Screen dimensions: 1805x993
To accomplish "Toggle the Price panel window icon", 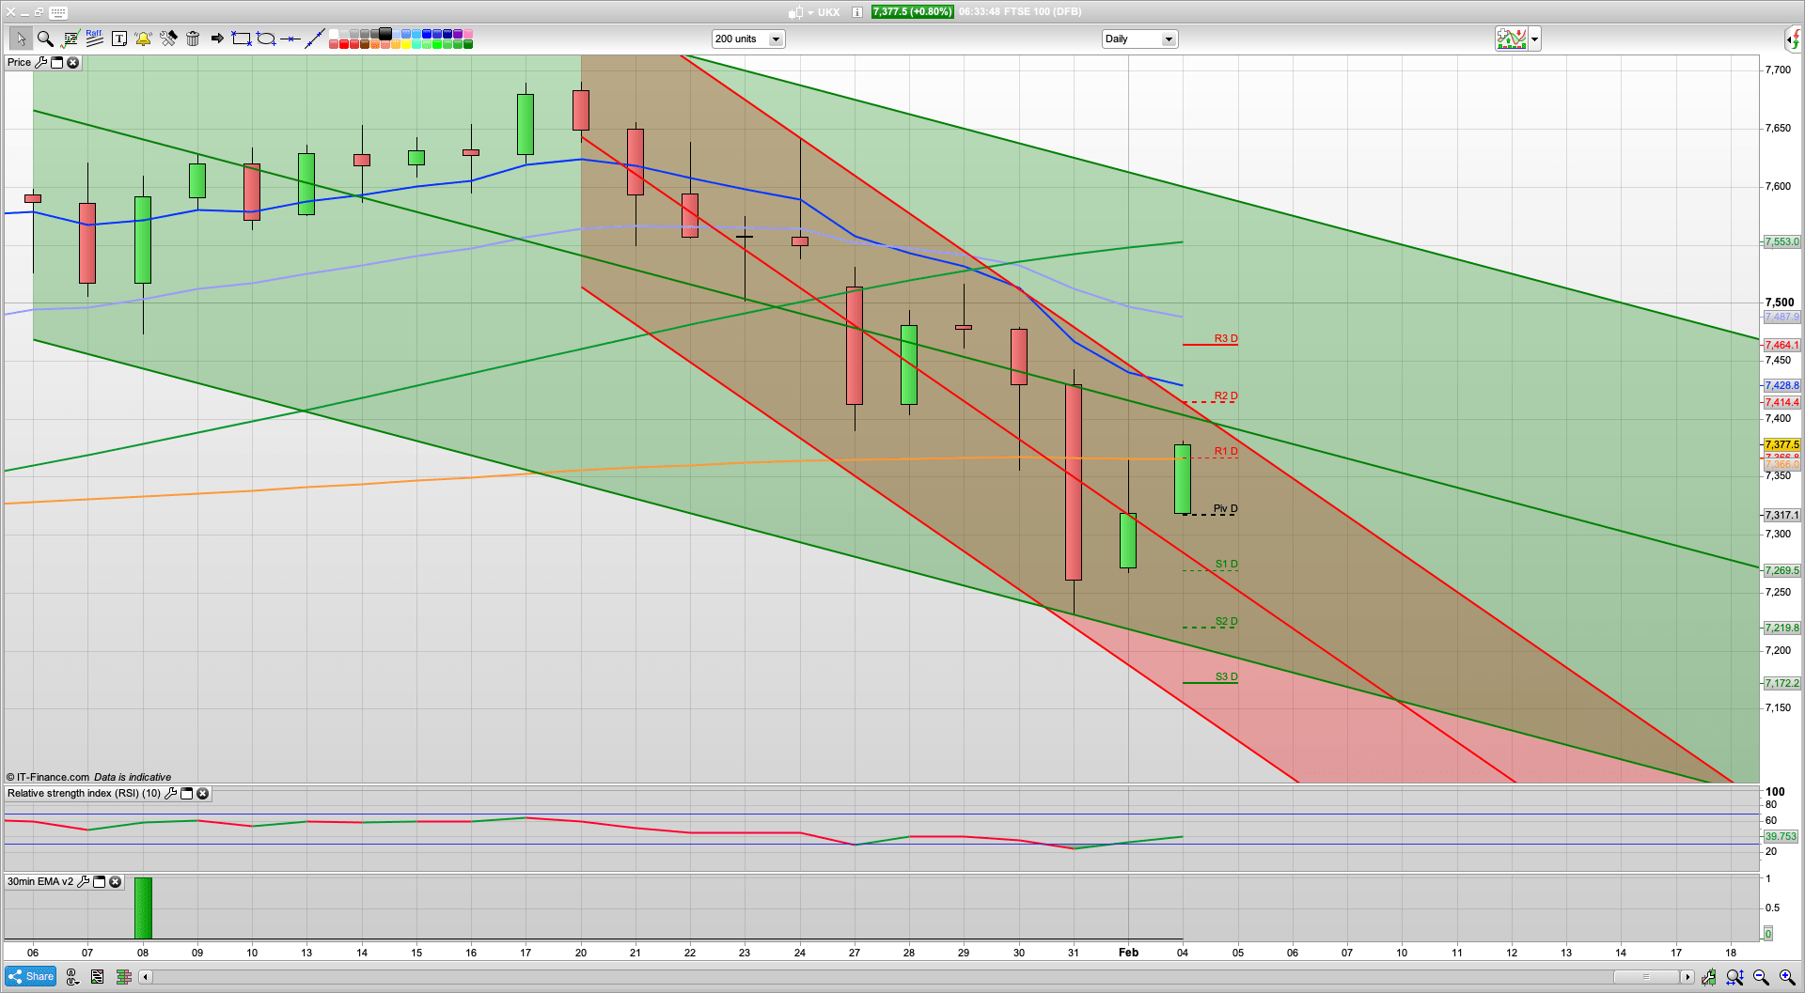I will tap(56, 63).
